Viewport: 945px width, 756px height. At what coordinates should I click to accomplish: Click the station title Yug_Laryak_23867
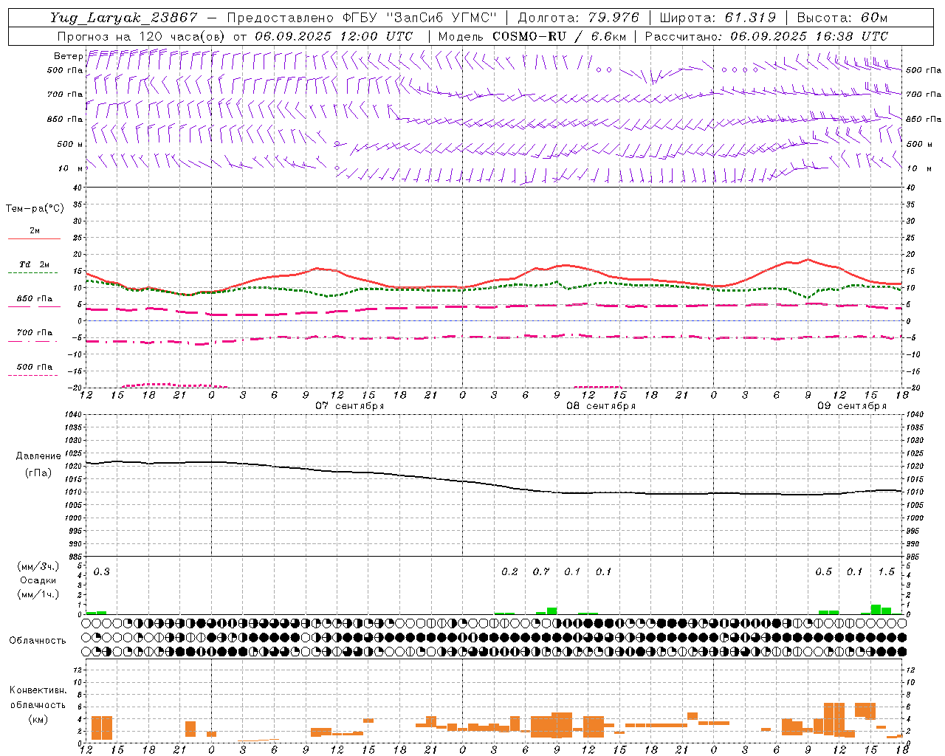pos(123,18)
